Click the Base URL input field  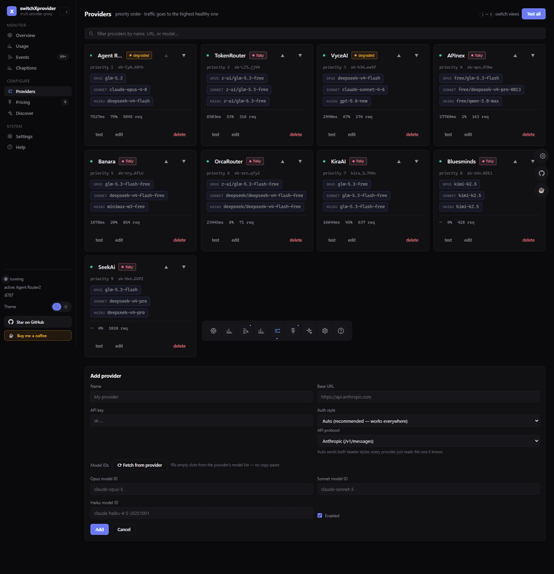click(428, 397)
